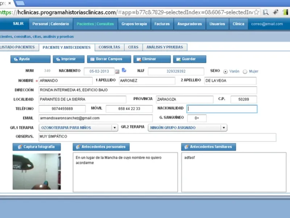Bookmark the page with the star icon

click(256, 12)
